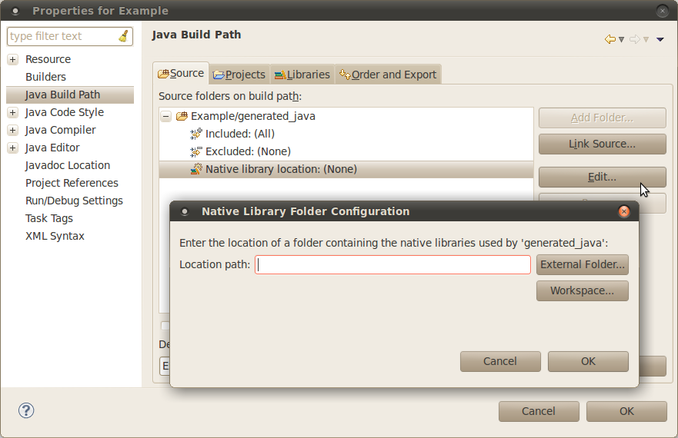Click OK in the Native Library dialog
The height and width of the screenshot is (438, 678).
588,361
